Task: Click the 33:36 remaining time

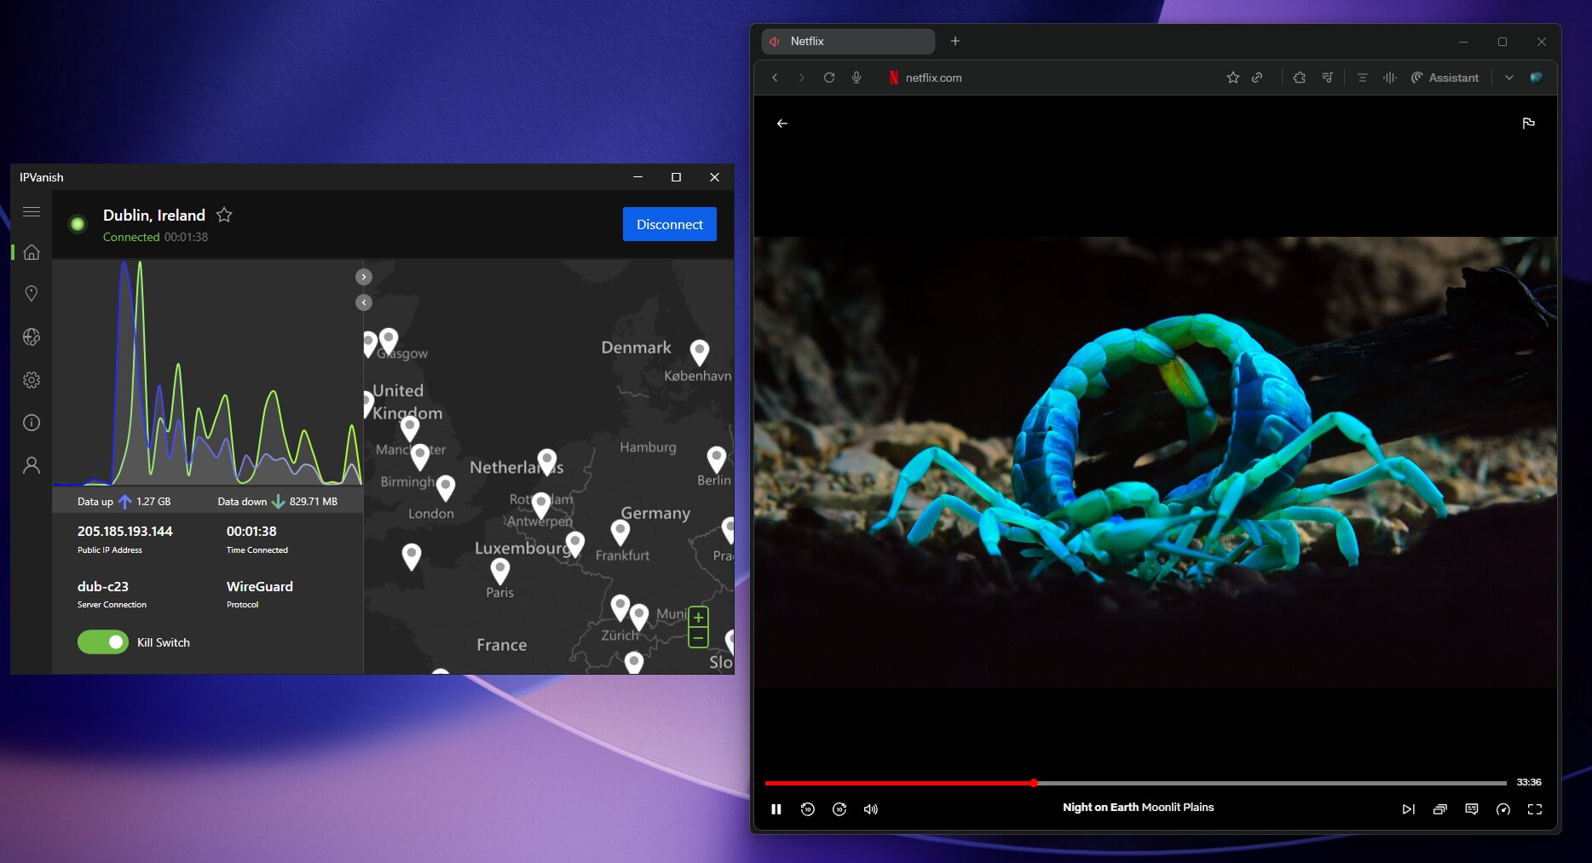Action: click(1529, 782)
